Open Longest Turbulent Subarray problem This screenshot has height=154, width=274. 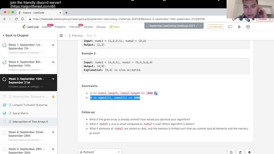click(x=30, y=105)
